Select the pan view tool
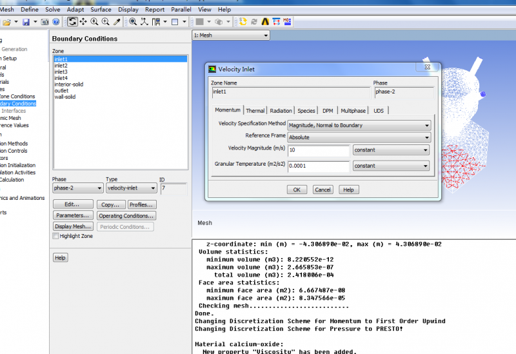 [83, 22]
